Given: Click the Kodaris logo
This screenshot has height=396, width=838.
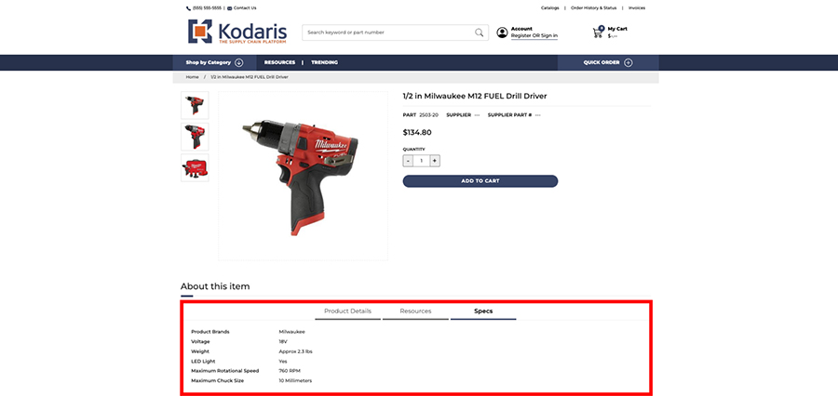Looking at the screenshot, I should 237,32.
